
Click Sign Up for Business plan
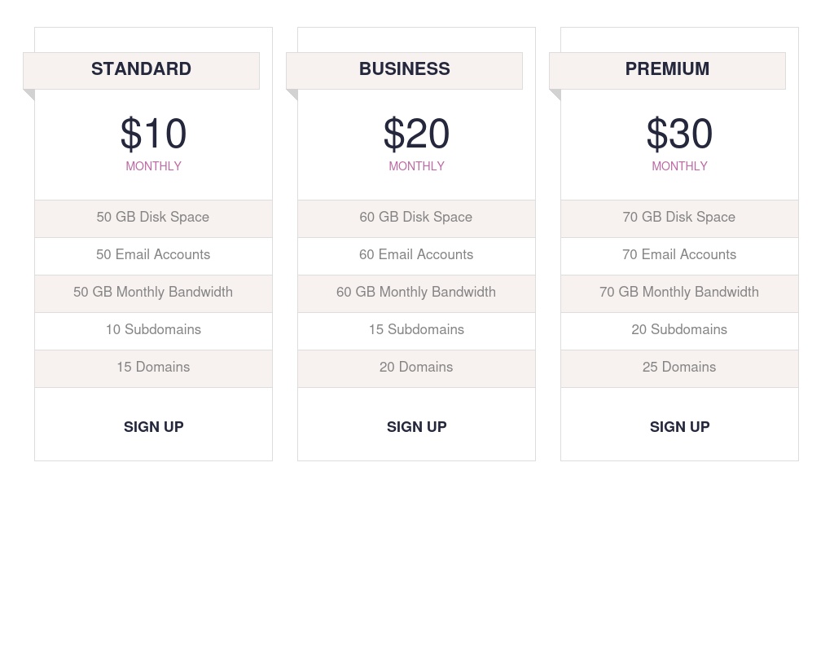click(x=416, y=427)
